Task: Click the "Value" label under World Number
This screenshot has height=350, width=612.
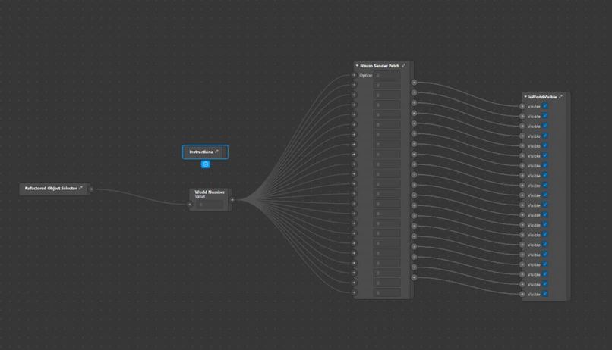Action: [200, 197]
